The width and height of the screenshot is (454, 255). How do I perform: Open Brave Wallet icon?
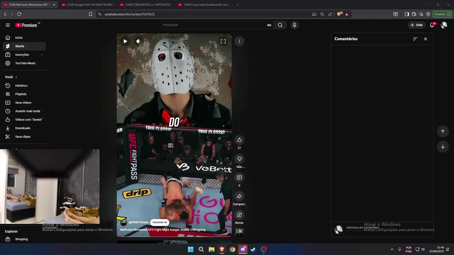pyautogui.click(x=414, y=14)
